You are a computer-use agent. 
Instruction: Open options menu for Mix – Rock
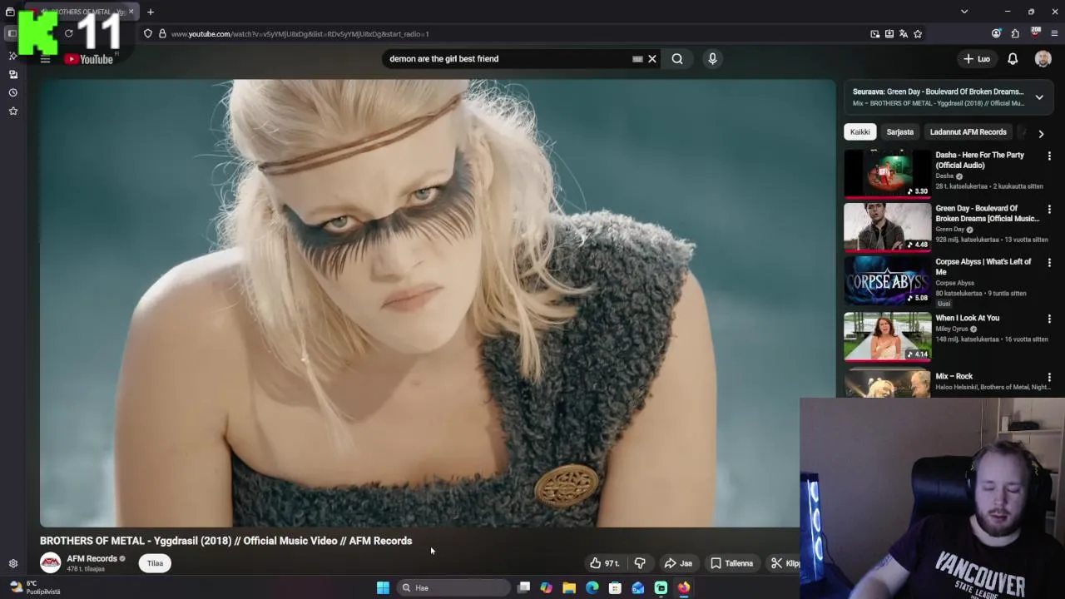[1049, 377]
